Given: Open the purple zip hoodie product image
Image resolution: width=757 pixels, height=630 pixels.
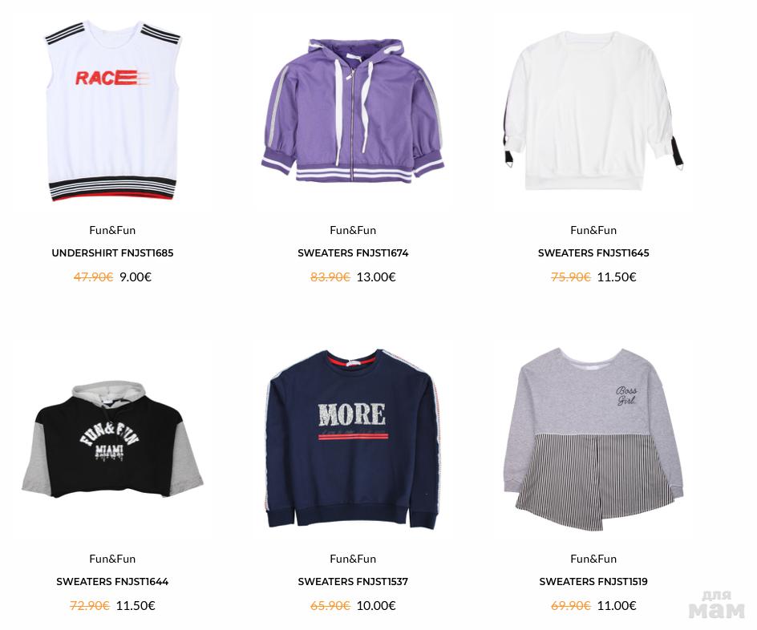Looking at the screenshot, I should click(353, 111).
